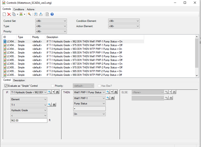Open the duplicate icon's dropdown arrow
Viewport: 201px width, 147px height.
click(x=17, y=14)
